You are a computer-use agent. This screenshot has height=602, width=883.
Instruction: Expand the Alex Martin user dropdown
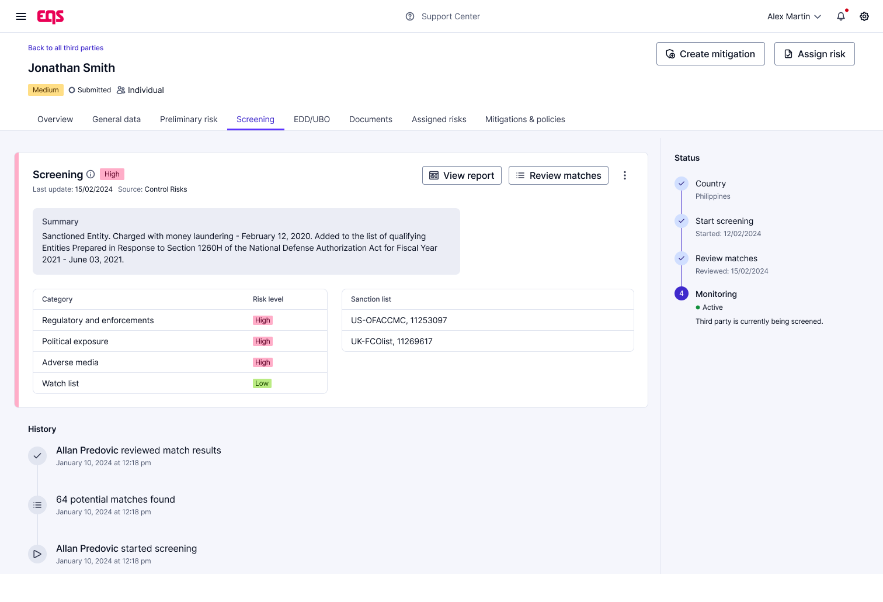(794, 16)
